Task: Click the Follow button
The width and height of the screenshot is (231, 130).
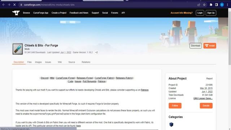Action: point(175,106)
